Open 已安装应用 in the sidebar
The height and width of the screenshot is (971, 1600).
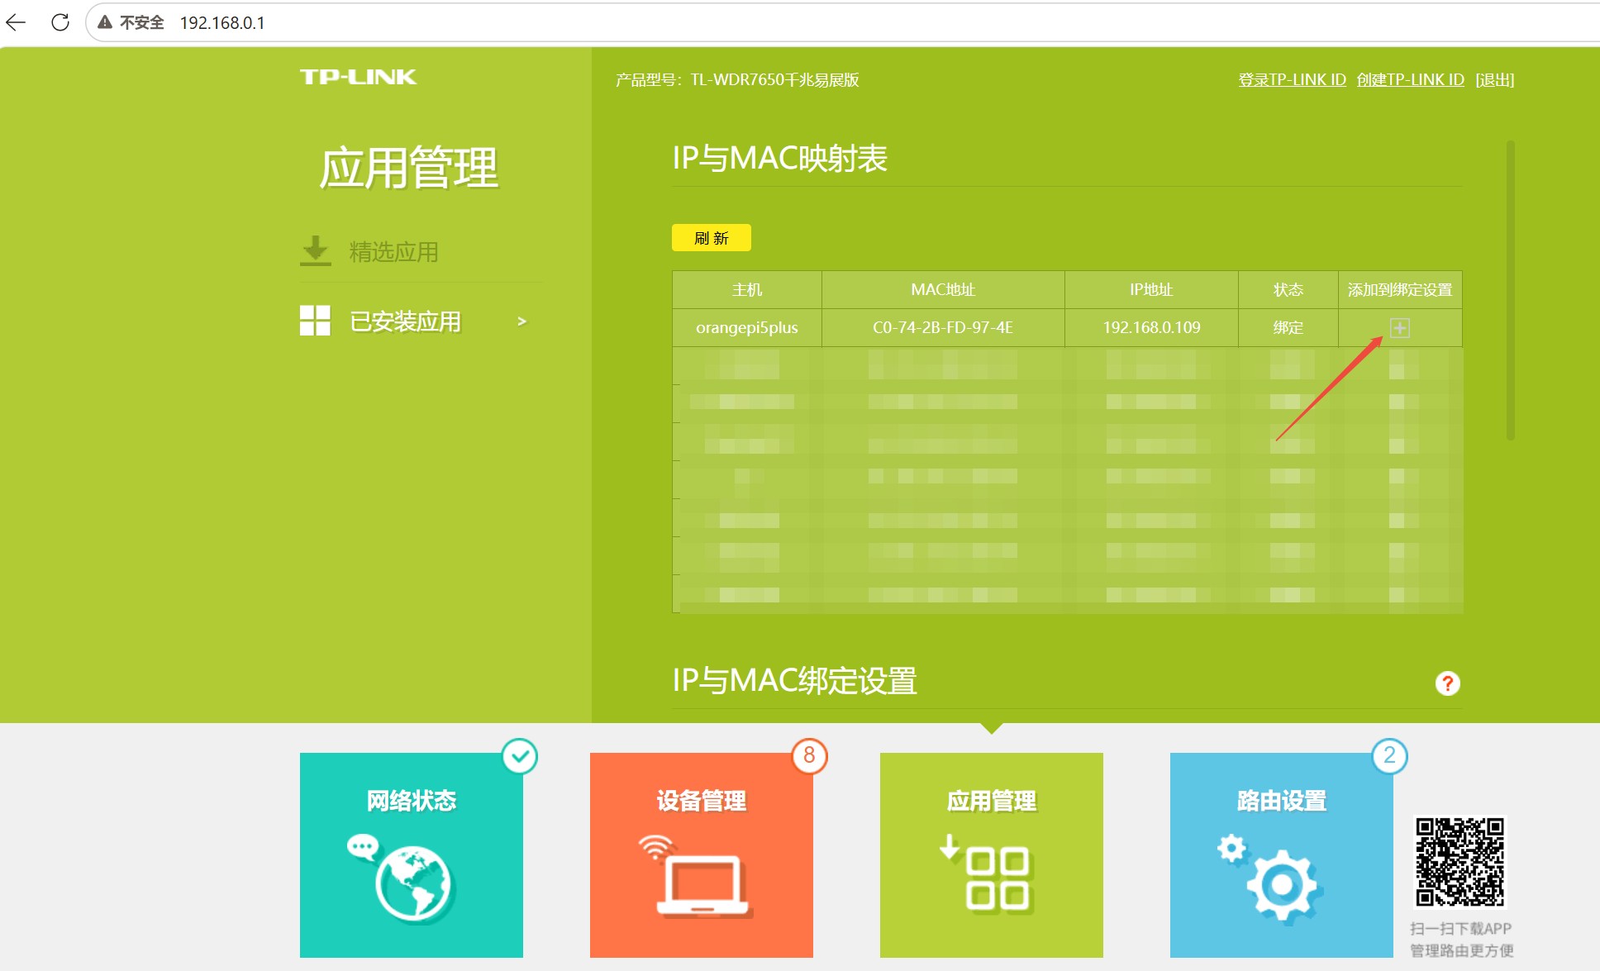(x=405, y=321)
